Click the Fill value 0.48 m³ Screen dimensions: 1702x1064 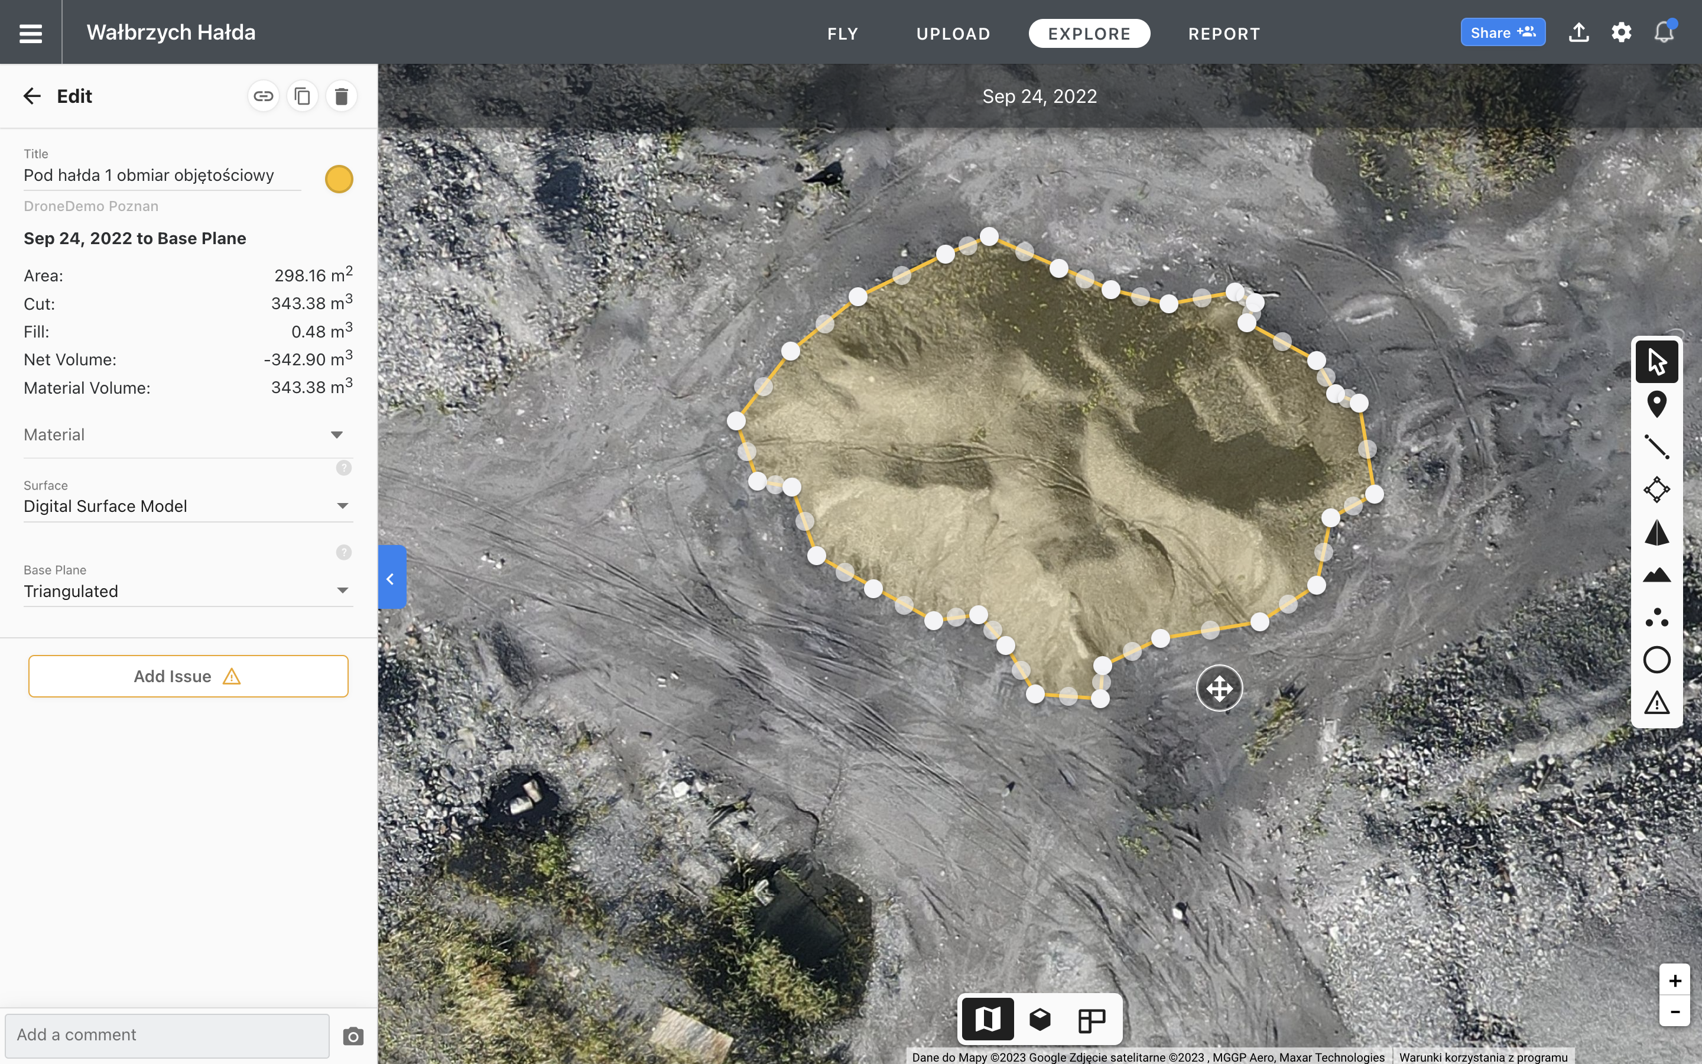click(x=321, y=331)
